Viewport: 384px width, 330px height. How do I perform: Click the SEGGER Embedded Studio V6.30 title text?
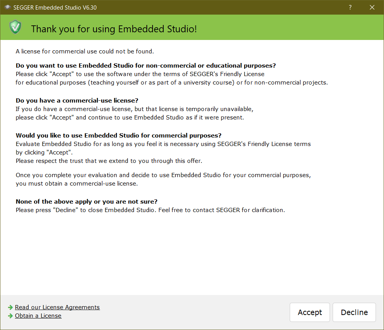(55, 8)
